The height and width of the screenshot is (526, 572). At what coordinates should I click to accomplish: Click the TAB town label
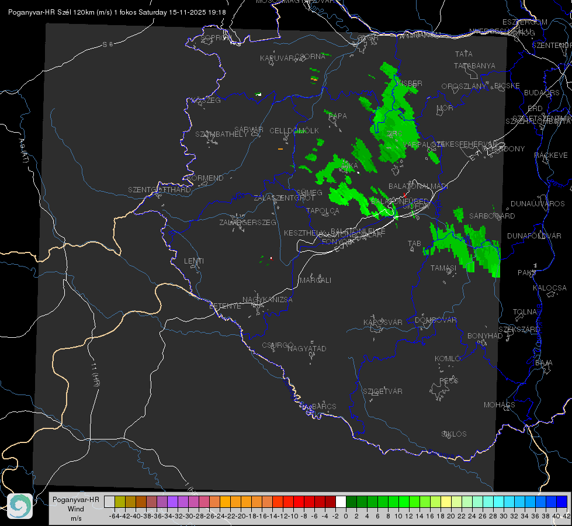414,244
